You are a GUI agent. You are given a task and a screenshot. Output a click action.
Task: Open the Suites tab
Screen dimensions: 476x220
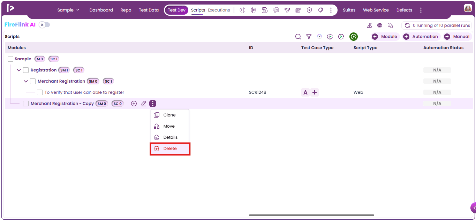(x=349, y=10)
